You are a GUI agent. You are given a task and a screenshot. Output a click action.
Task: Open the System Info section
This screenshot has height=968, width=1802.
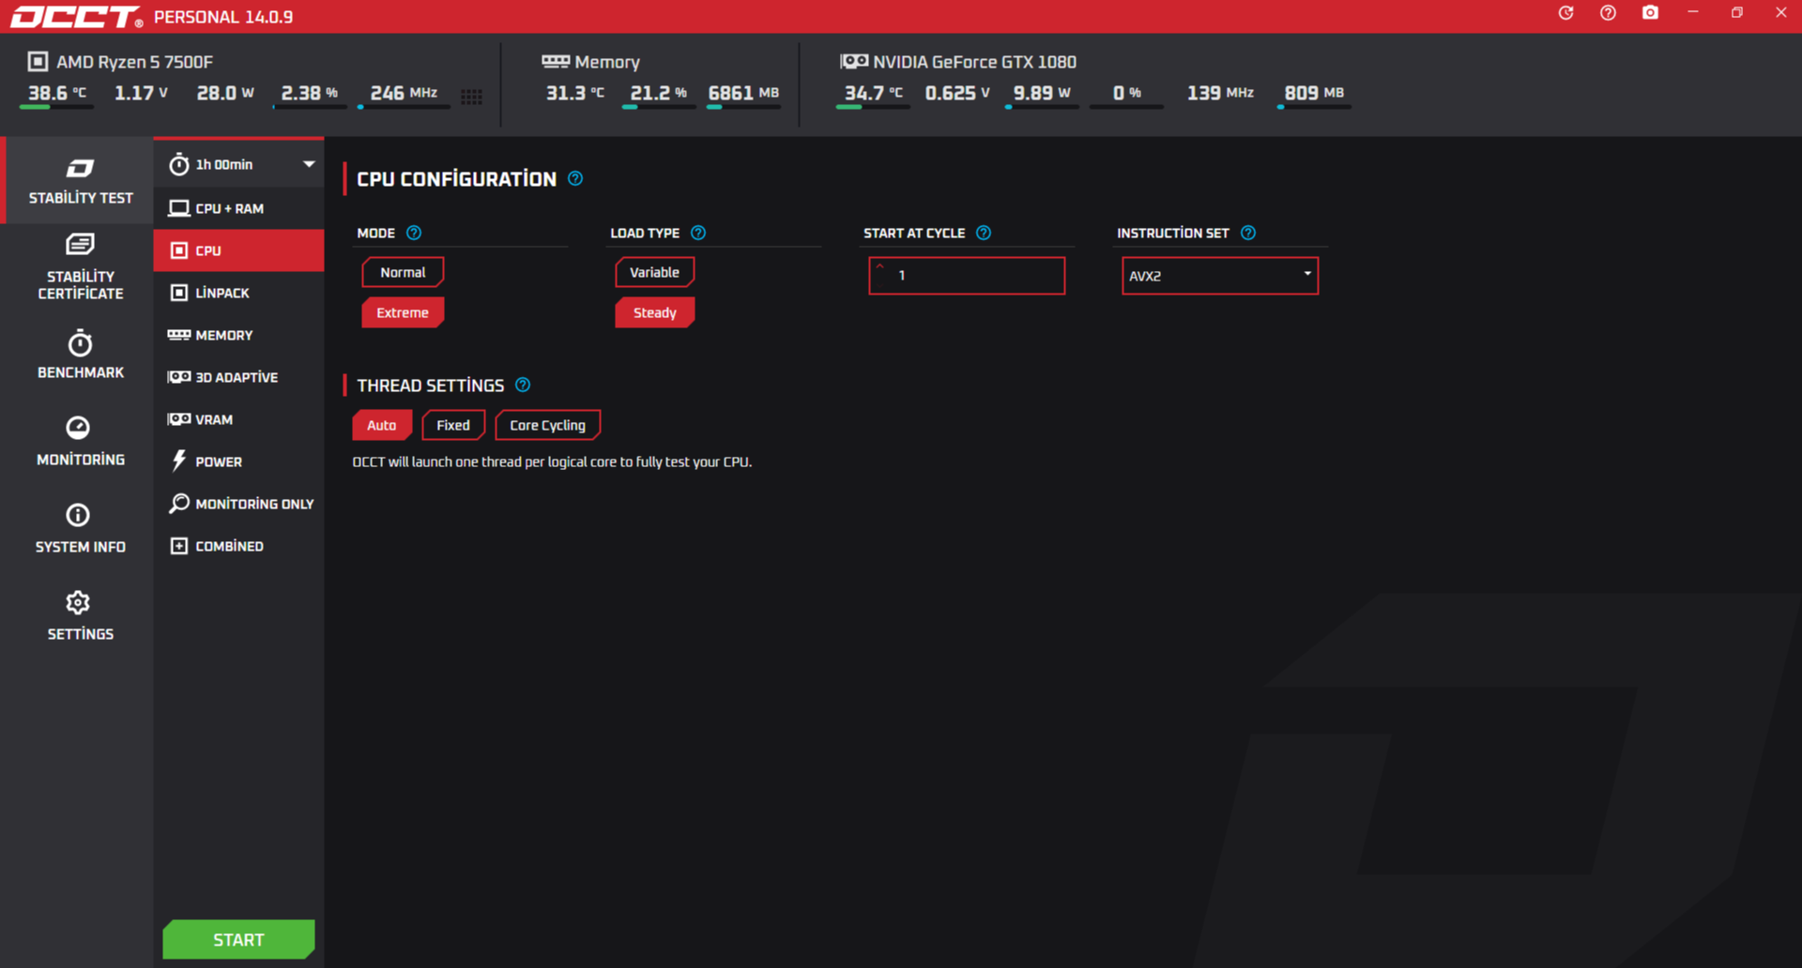(80, 529)
